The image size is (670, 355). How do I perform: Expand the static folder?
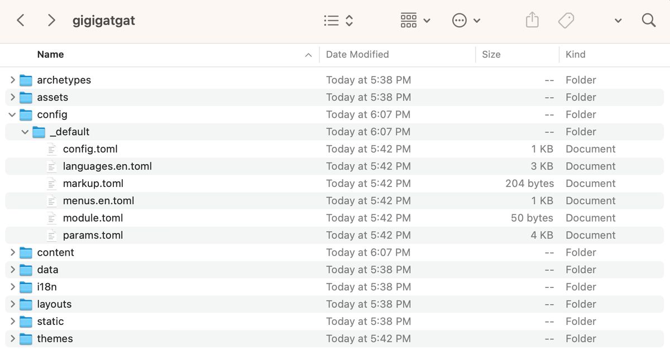point(12,322)
